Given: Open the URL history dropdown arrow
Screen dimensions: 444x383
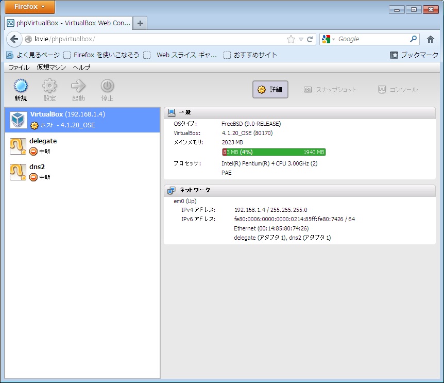Looking at the screenshot, I should pos(301,39).
